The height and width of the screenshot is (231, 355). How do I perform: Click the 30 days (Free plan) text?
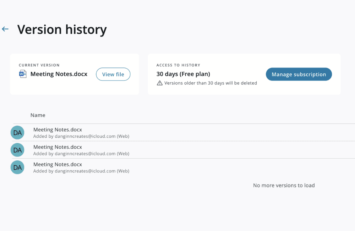click(183, 74)
